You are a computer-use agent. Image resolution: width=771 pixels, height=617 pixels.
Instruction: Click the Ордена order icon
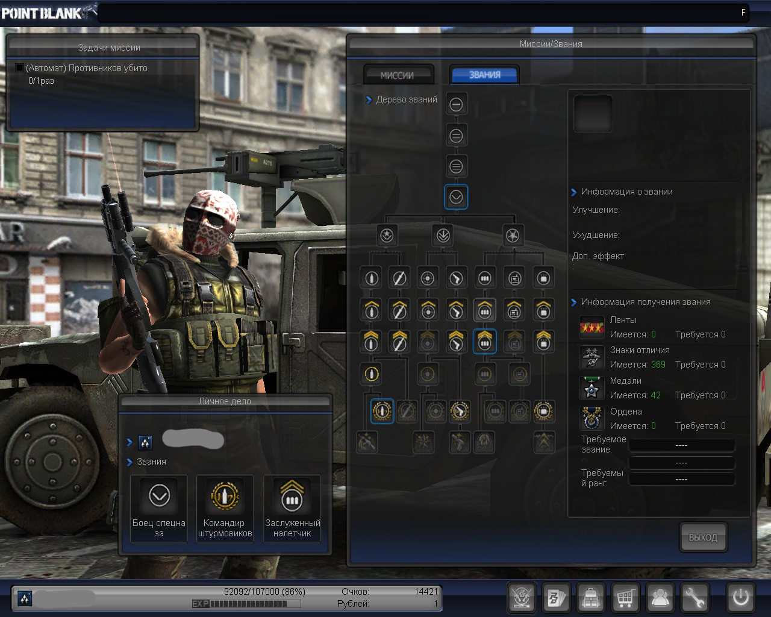[x=592, y=419]
